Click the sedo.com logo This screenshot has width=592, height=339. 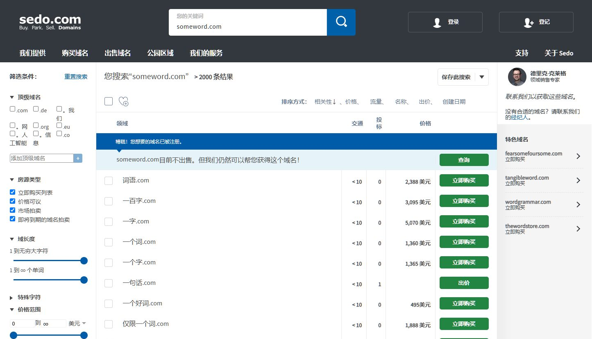coord(50,22)
